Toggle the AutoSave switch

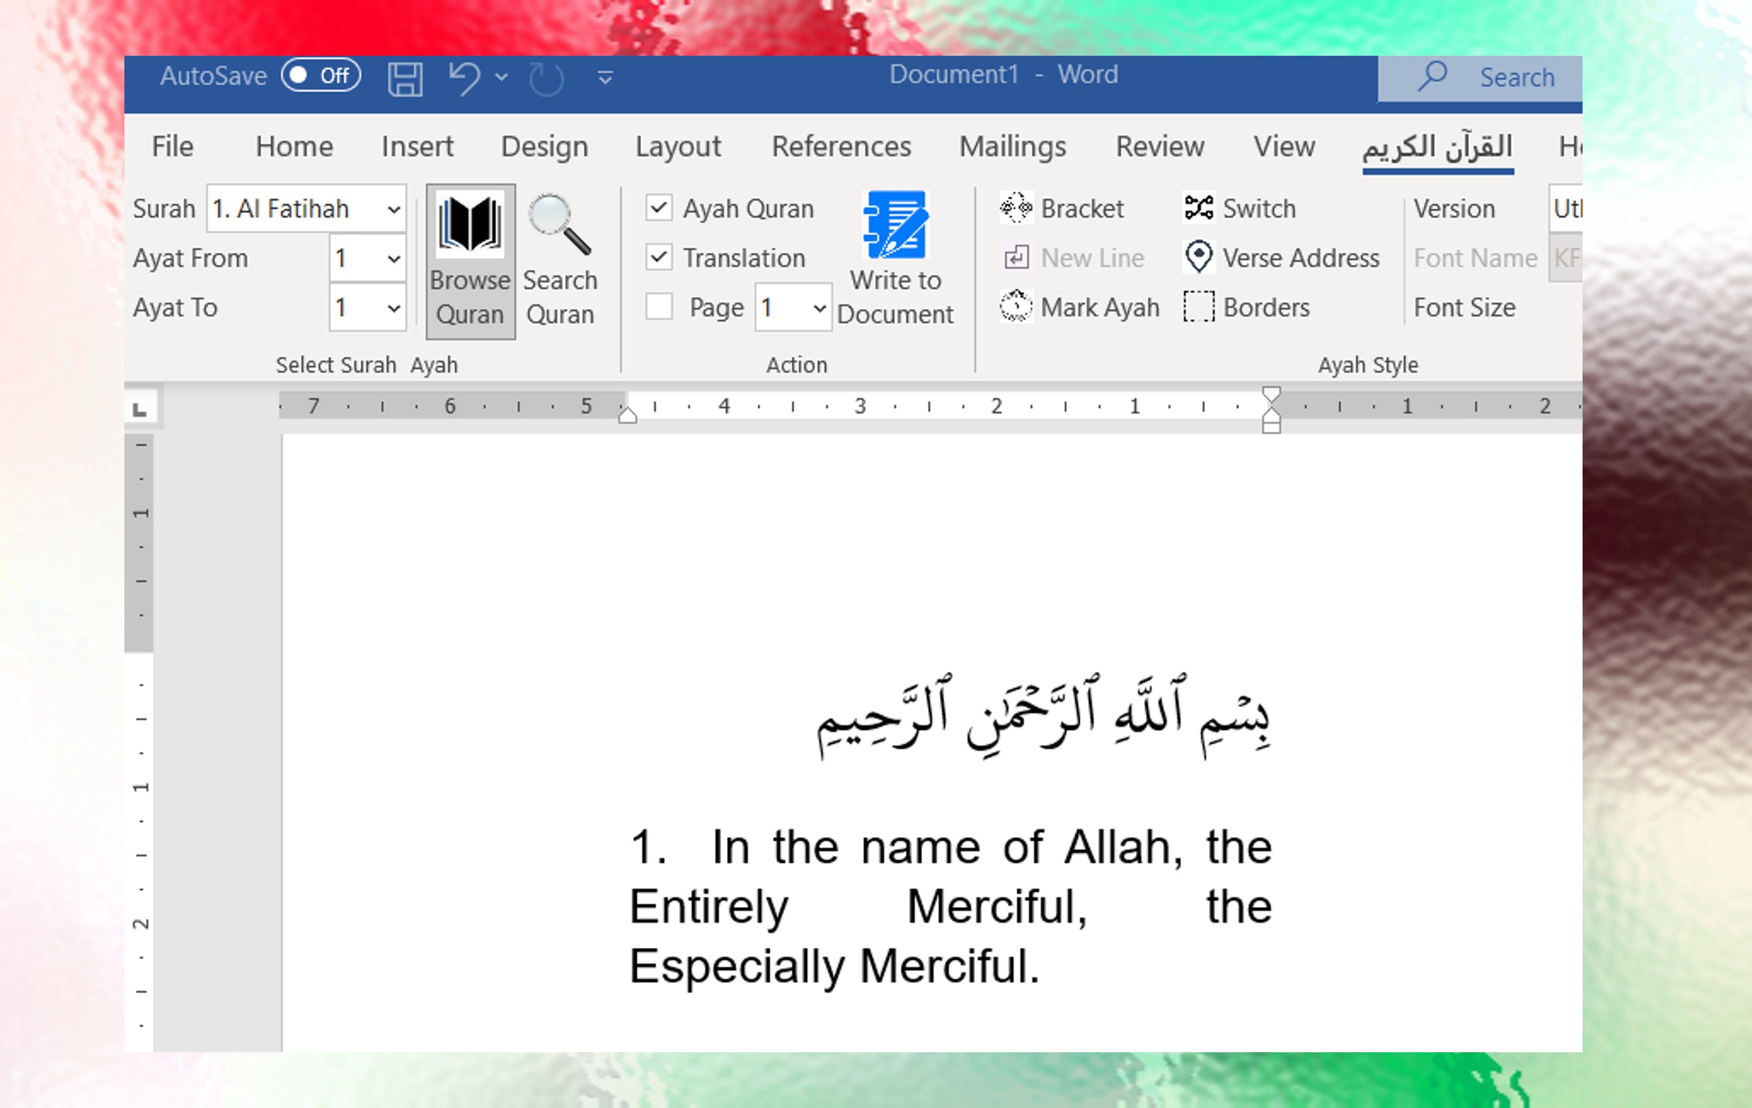[321, 76]
